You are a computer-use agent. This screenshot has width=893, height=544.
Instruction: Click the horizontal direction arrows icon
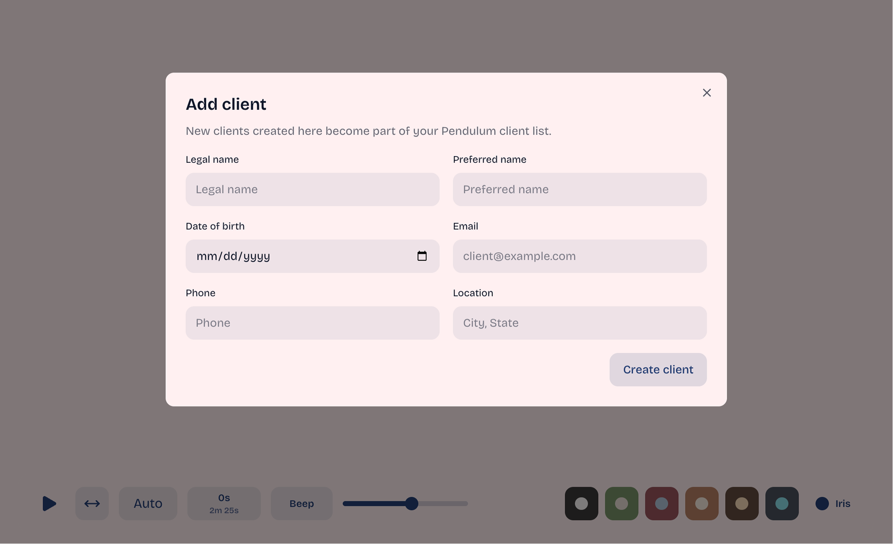[x=92, y=504]
